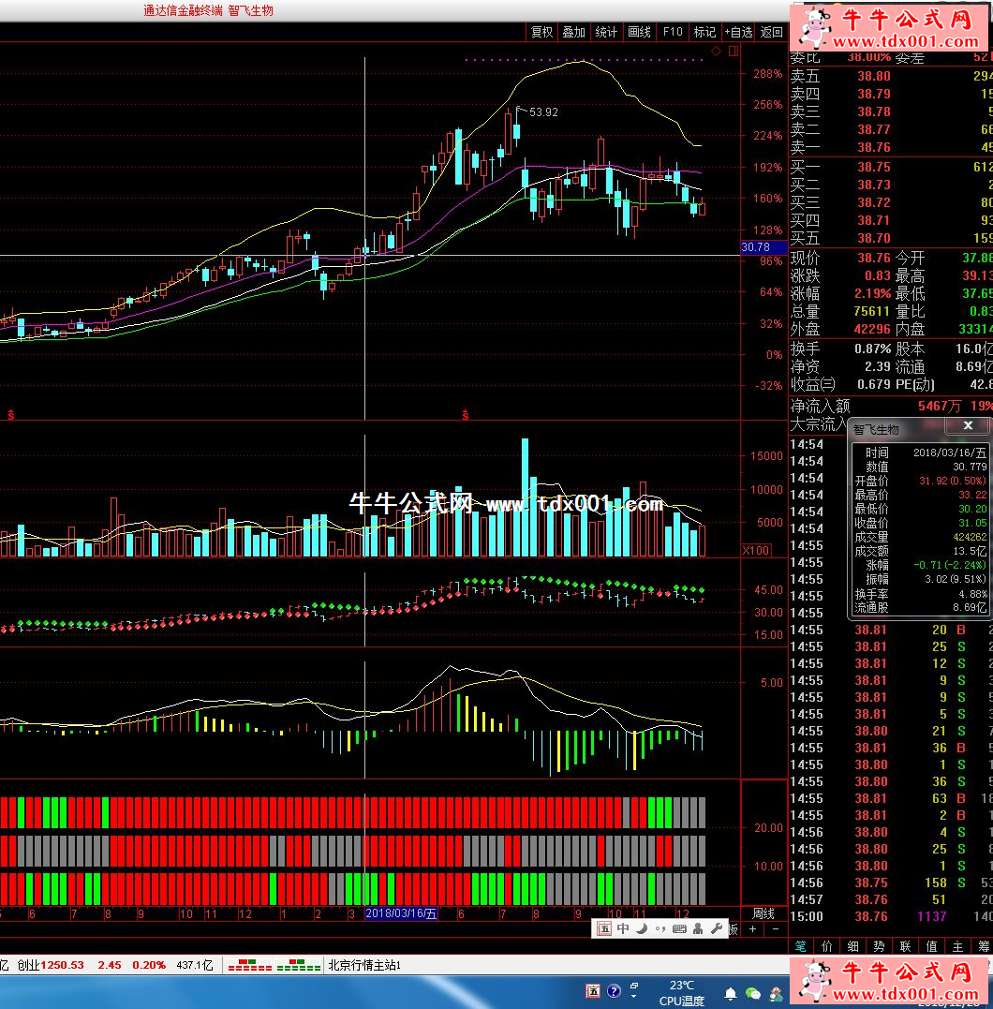The height and width of the screenshot is (1009, 993).
Task: Switch to the 笔 tick tab
Action: point(800,946)
